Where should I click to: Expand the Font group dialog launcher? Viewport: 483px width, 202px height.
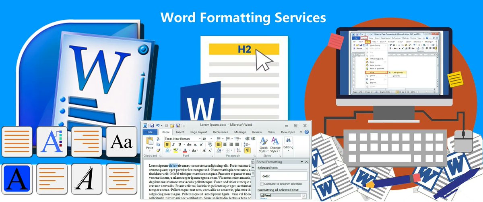pos(211,156)
